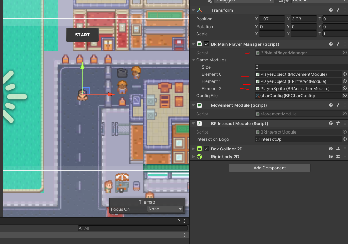Open help for Movement Module script
Screen dimensions: 348x244
(x=331, y=105)
